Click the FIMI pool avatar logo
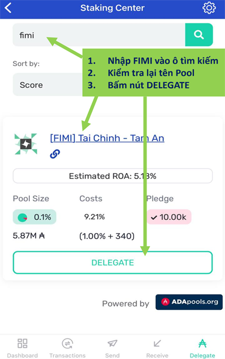This screenshot has height=359, width=225. (x=26, y=144)
